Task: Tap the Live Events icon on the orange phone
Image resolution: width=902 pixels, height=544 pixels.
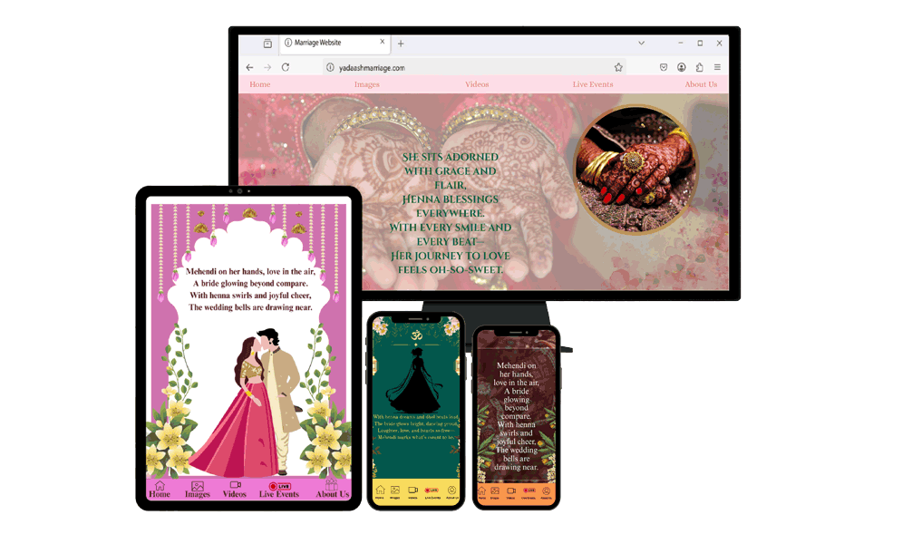Action: tap(529, 490)
